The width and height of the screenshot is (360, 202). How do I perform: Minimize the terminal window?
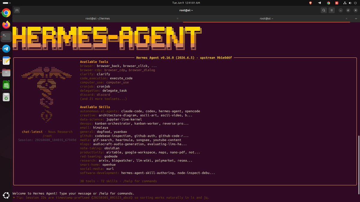(x=341, y=10)
